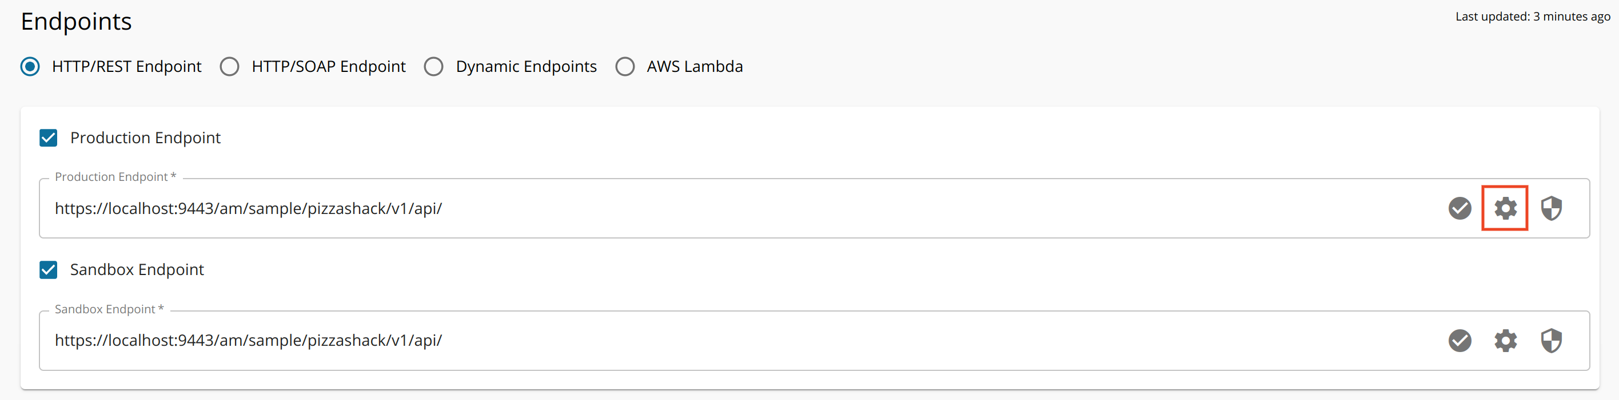Select the HTTP/REST Endpoint radio button
Viewport: 1619px width, 400px height.
point(30,66)
